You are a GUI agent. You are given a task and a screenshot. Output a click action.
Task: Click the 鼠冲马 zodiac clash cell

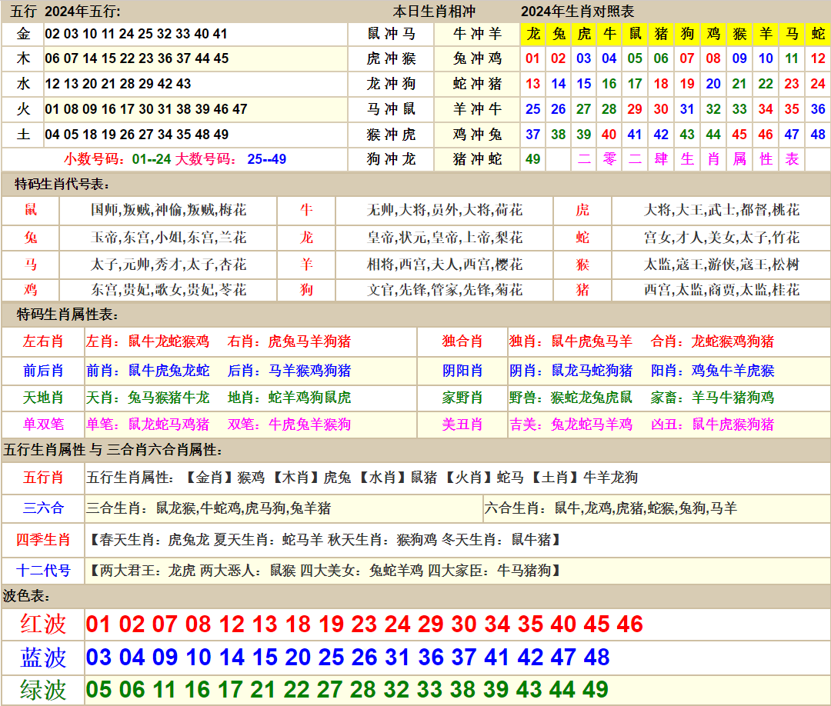click(x=392, y=34)
